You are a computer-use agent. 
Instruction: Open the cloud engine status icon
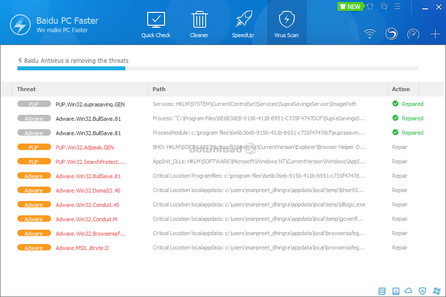coord(408,291)
